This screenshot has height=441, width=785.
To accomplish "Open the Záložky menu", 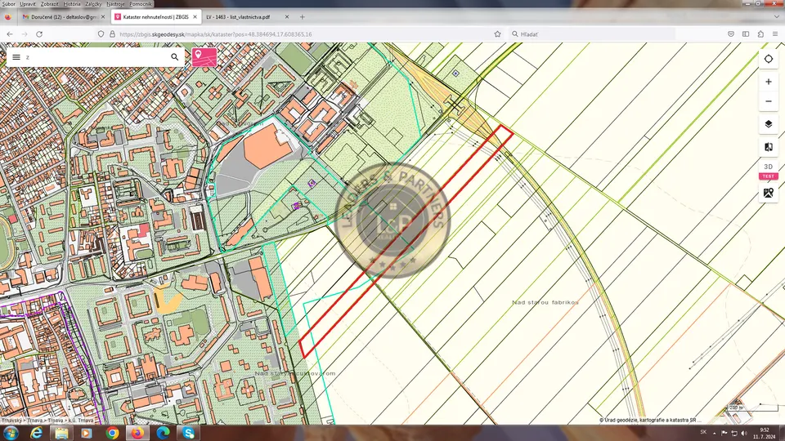I will (x=93, y=3).
